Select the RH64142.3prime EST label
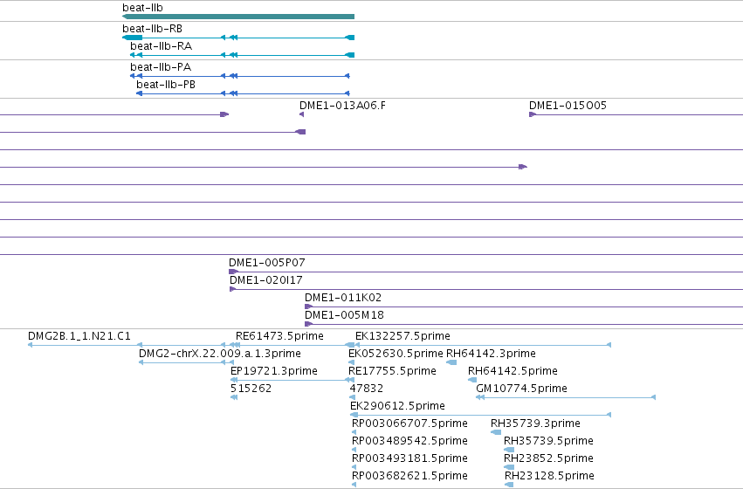 491,354
